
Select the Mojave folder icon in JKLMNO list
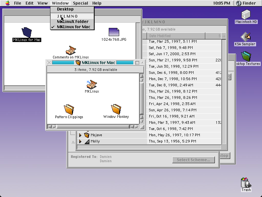87,135
